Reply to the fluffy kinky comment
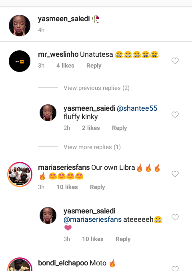Viewport: 192px width, 271px height. coord(119,128)
